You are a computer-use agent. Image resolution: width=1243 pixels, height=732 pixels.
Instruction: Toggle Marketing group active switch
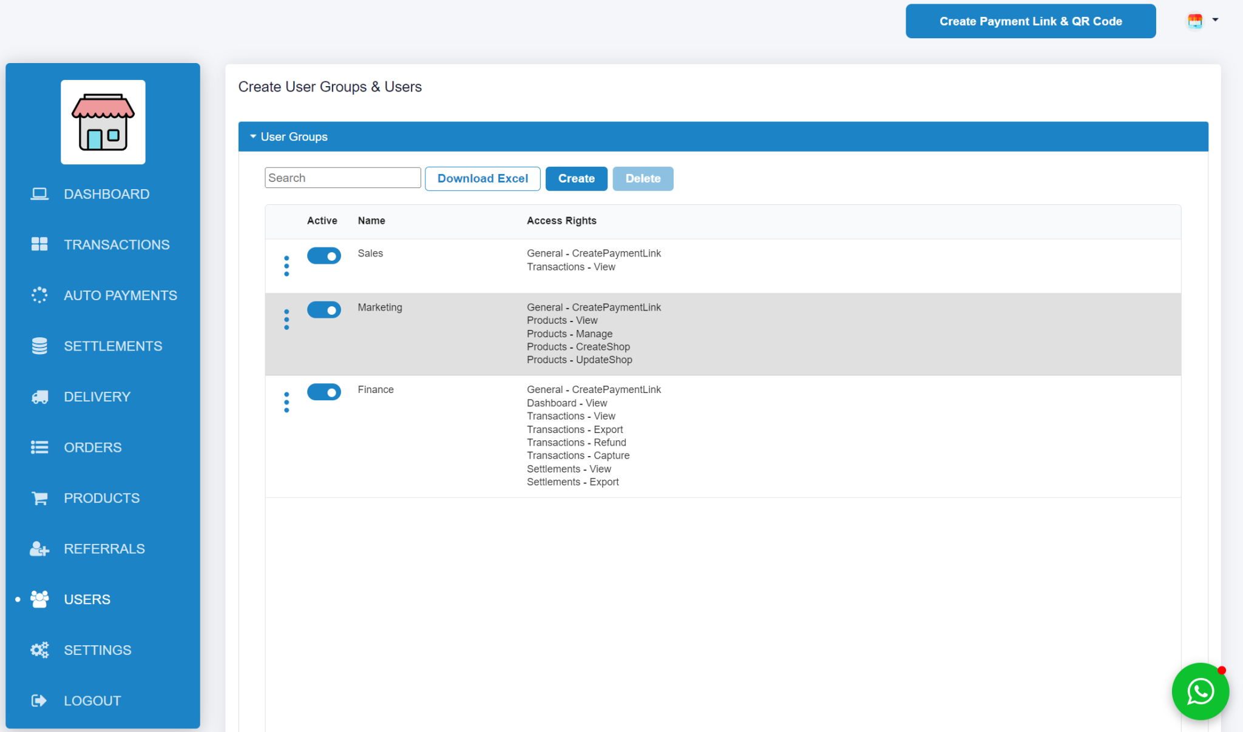323,310
